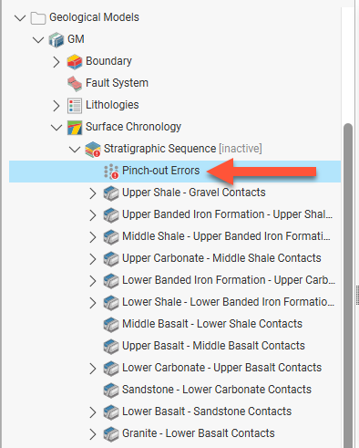
Task: Click the Pinch-out Errors dotted icon
Action: coord(111,171)
